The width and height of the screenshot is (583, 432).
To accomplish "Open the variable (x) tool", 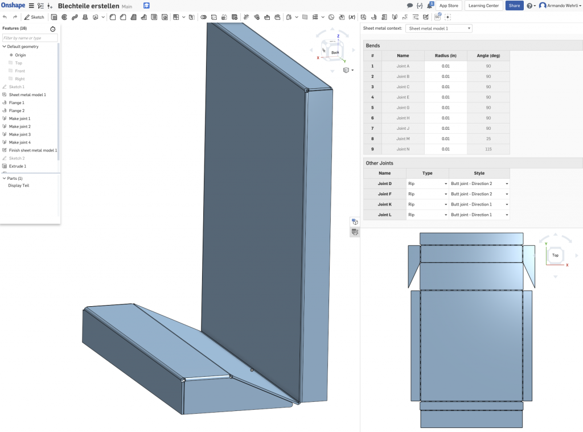I will 352,17.
